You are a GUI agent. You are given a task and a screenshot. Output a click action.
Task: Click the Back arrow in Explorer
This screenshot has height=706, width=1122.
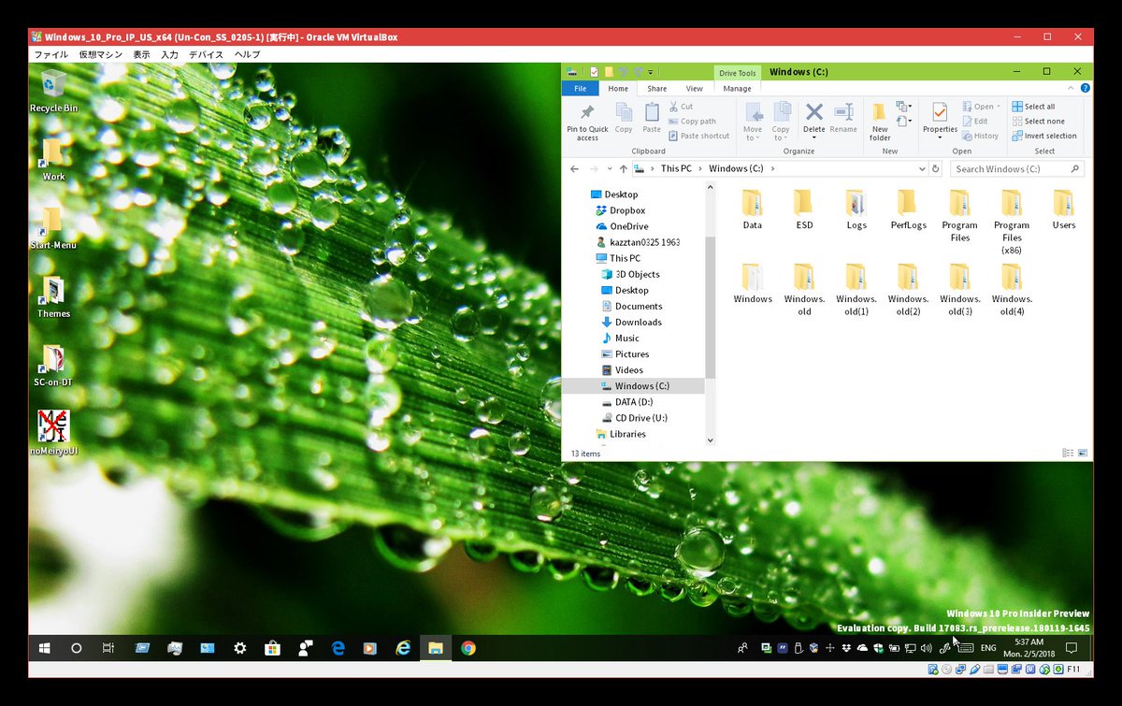pyautogui.click(x=574, y=169)
